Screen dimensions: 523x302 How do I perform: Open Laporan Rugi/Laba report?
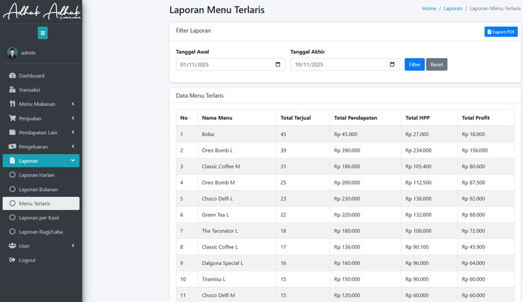pyautogui.click(x=40, y=231)
